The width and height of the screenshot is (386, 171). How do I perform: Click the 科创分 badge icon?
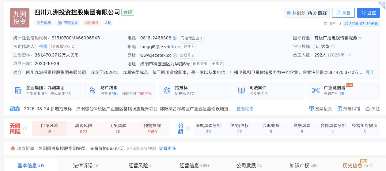pos(289,13)
